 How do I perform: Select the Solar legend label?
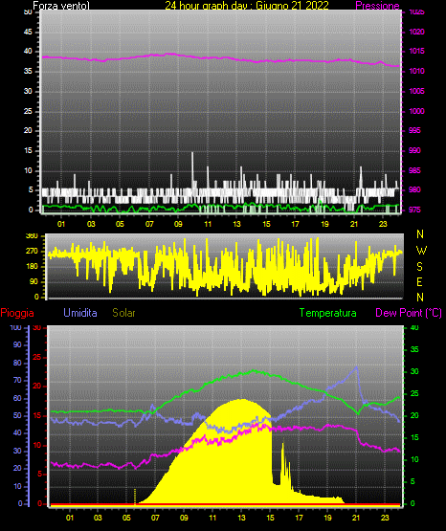pyautogui.click(x=124, y=313)
